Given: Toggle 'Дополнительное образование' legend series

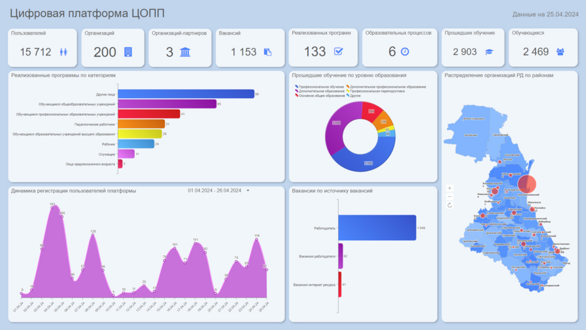Looking at the screenshot, I should [x=320, y=91].
